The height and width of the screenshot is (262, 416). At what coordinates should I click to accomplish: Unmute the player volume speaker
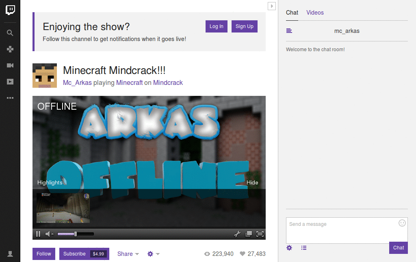click(49, 234)
